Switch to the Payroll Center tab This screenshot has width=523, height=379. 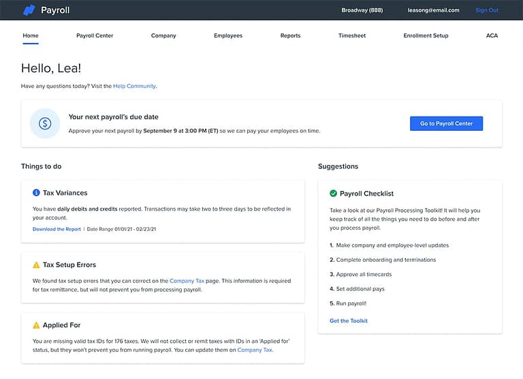click(x=95, y=35)
